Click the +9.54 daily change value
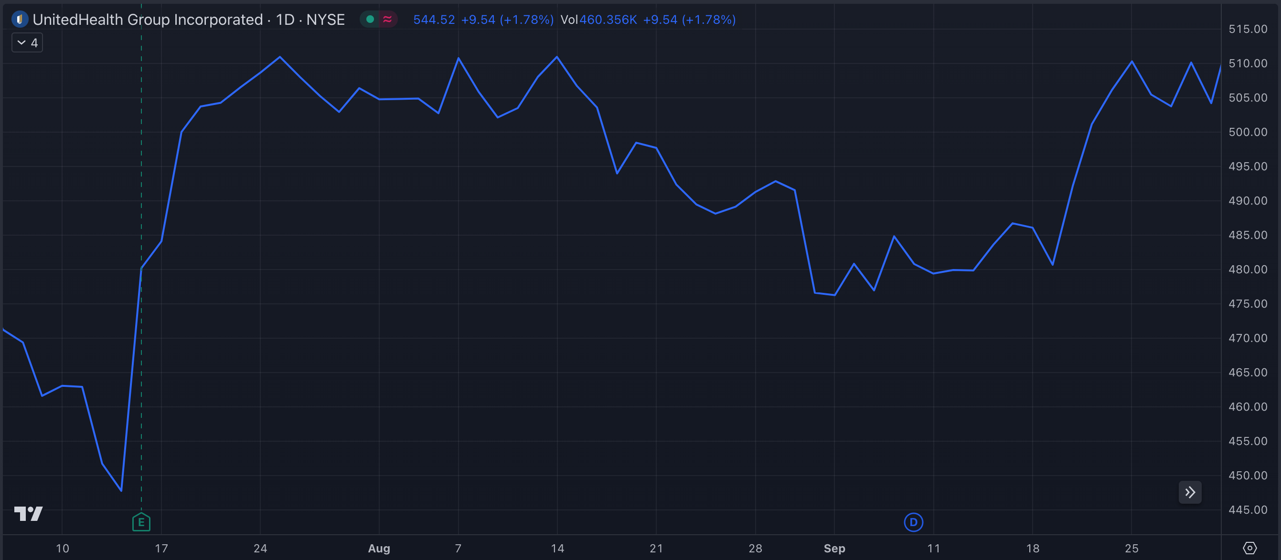1281x560 pixels. click(479, 20)
